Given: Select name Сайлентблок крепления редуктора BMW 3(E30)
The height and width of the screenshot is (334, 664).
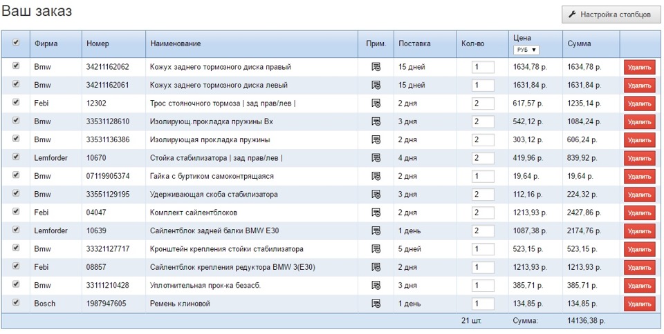Looking at the screenshot, I should (232, 267).
